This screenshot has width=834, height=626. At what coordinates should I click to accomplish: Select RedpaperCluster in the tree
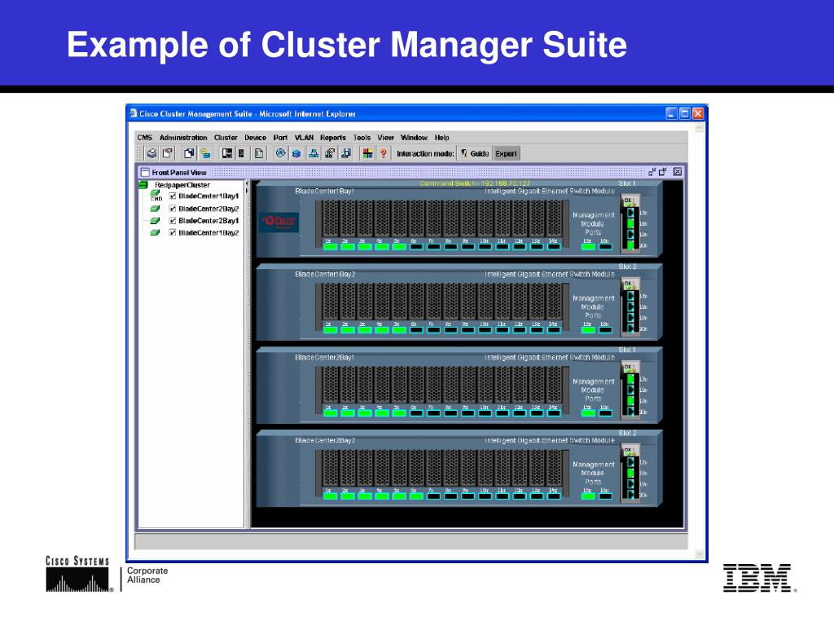tap(182, 185)
